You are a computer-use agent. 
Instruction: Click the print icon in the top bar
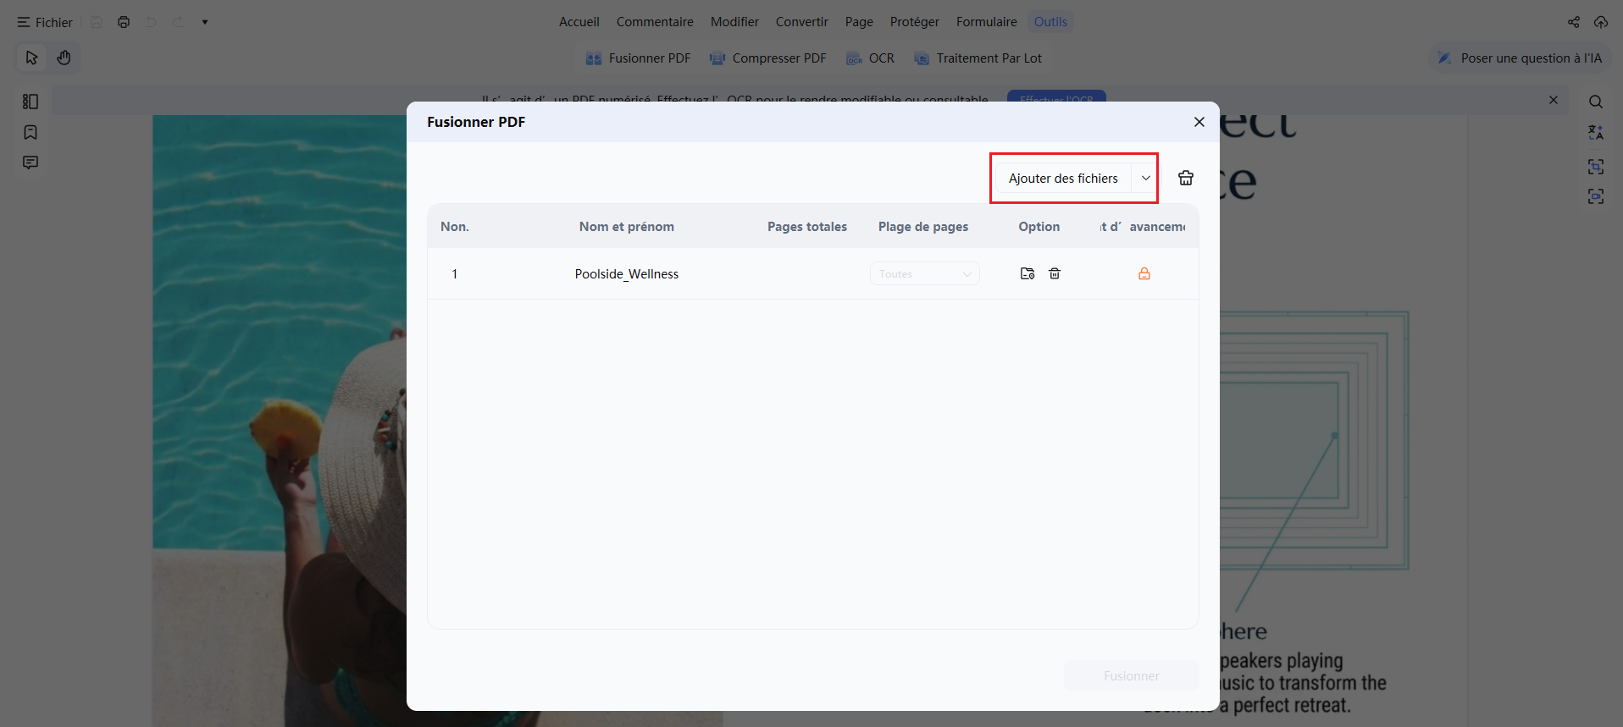(x=124, y=22)
